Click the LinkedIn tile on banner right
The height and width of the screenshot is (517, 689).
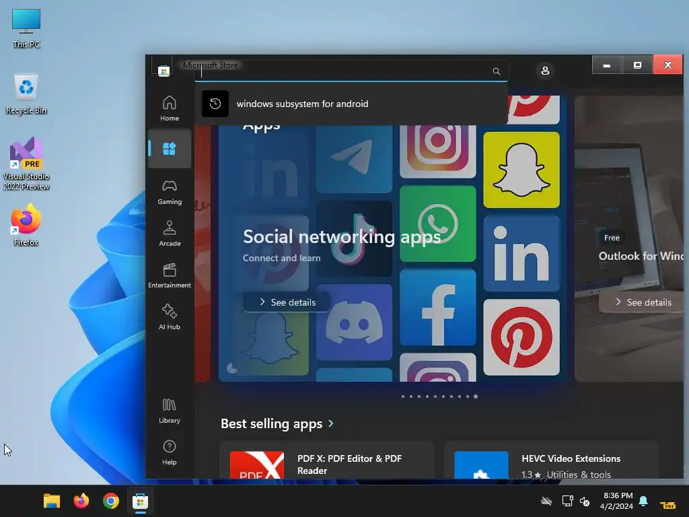point(521,253)
